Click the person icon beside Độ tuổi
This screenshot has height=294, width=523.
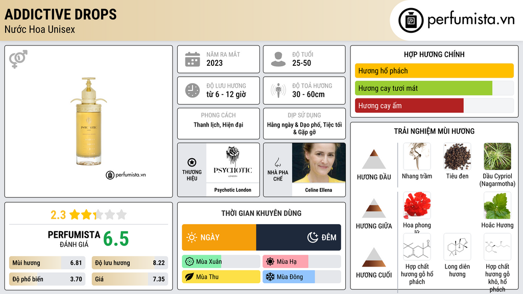pyautogui.click(x=278, y=59)
